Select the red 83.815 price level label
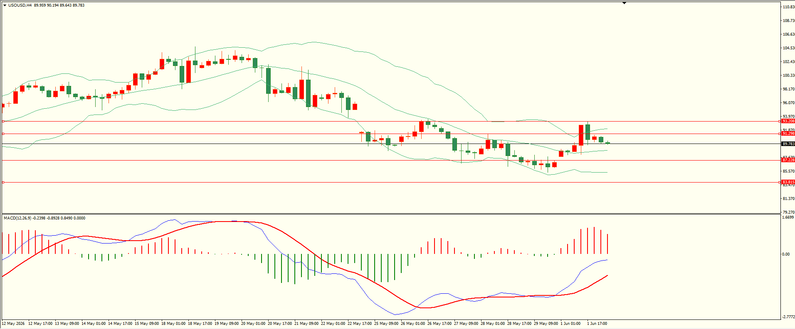Screen dimensions: 795x329 tap(788, 182)
